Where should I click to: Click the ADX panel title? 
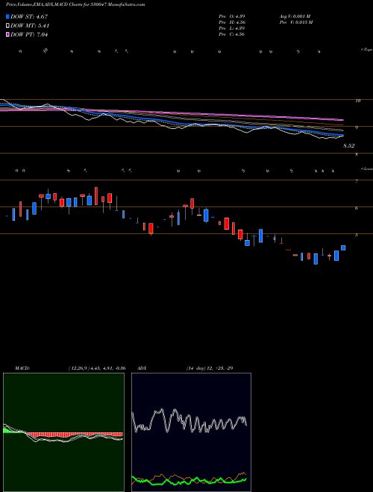142,368
